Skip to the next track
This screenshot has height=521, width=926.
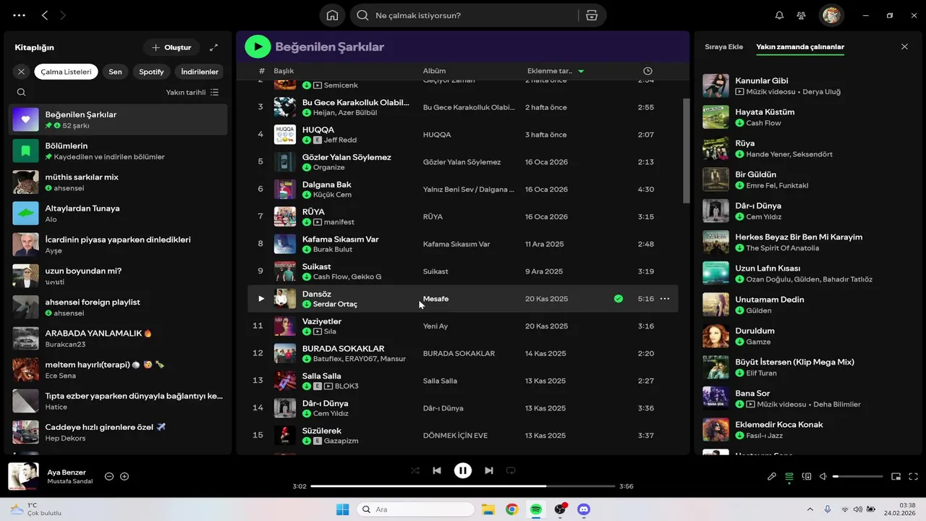coord(489,470)
